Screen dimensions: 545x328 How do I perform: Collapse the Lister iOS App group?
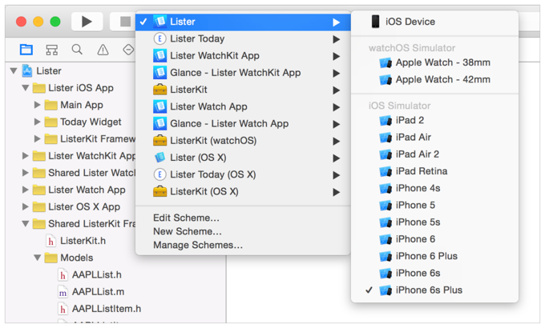26,88
